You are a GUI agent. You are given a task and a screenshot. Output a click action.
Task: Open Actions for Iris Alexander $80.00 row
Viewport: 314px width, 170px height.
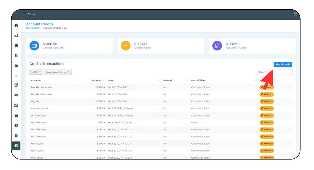(267, 137)
